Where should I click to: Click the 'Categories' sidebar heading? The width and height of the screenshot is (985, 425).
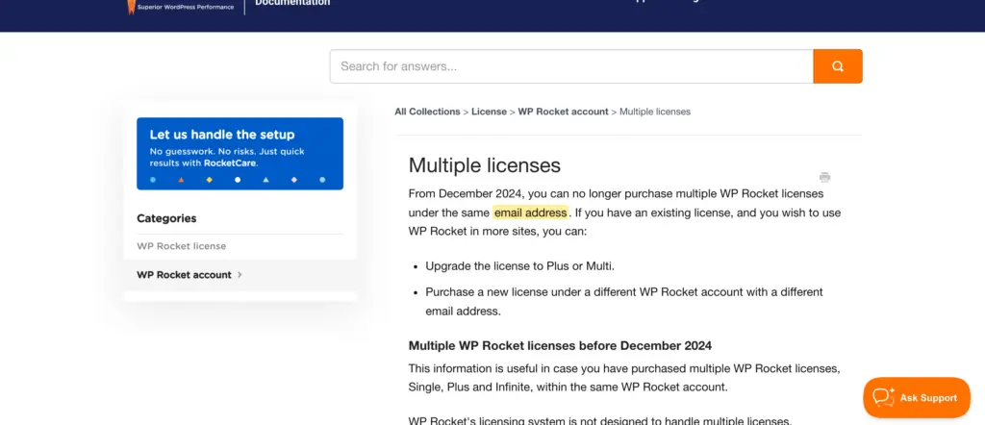pos(166,218)
